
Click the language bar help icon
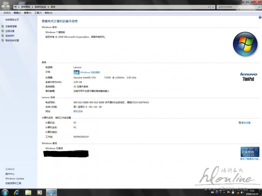coord(217,192)
